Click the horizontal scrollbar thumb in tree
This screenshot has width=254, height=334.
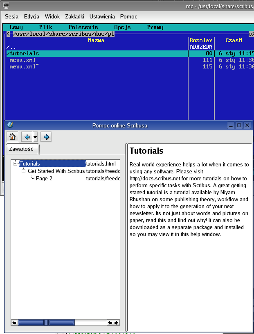pyautogui.click(x=46, y=323)
